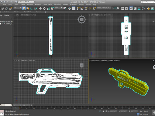Switch to the Object Paint ribbon tab
This screenshot has height=116, width=155.
pos(27,12)
